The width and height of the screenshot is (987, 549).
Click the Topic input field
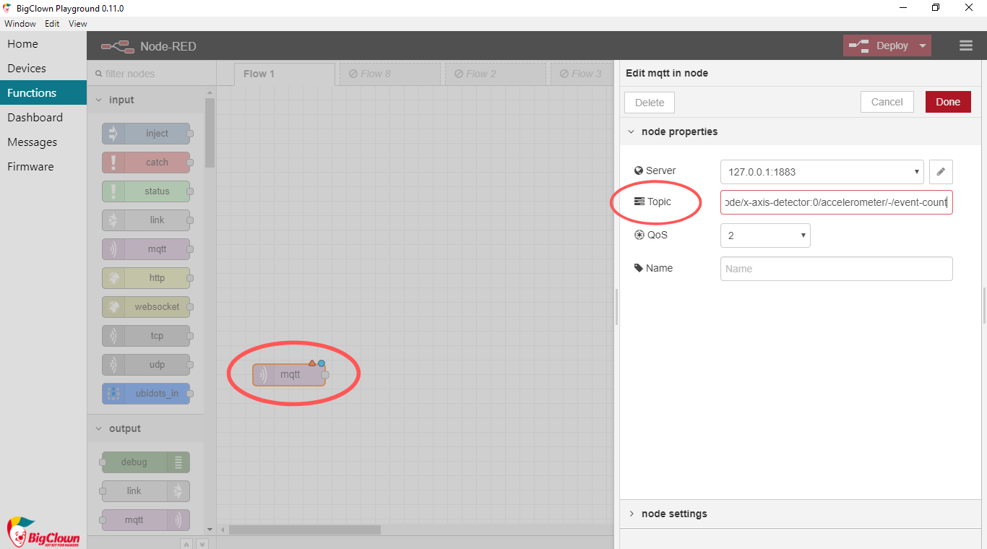837,202
